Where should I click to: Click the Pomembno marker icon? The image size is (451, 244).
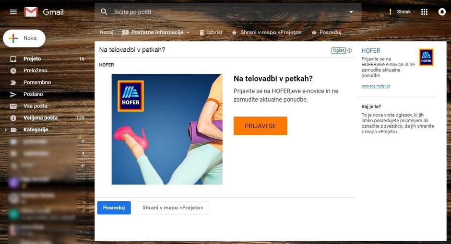(13, 82)
